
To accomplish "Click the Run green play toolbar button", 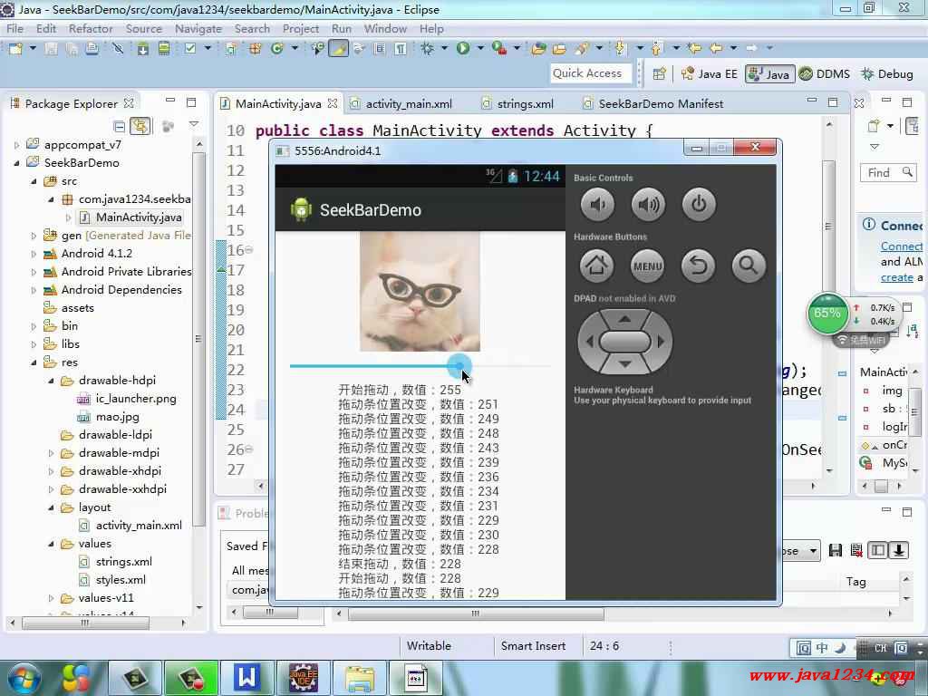I will pyautogui.click(x=463, y=48).
